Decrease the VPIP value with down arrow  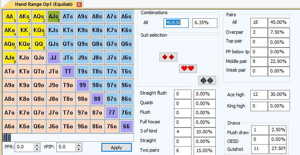tap(78, 149)
